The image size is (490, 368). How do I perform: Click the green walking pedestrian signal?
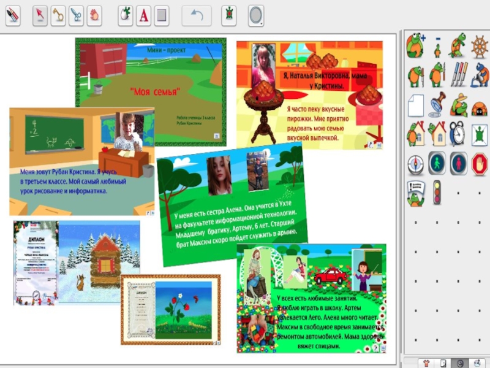(437, 163)
